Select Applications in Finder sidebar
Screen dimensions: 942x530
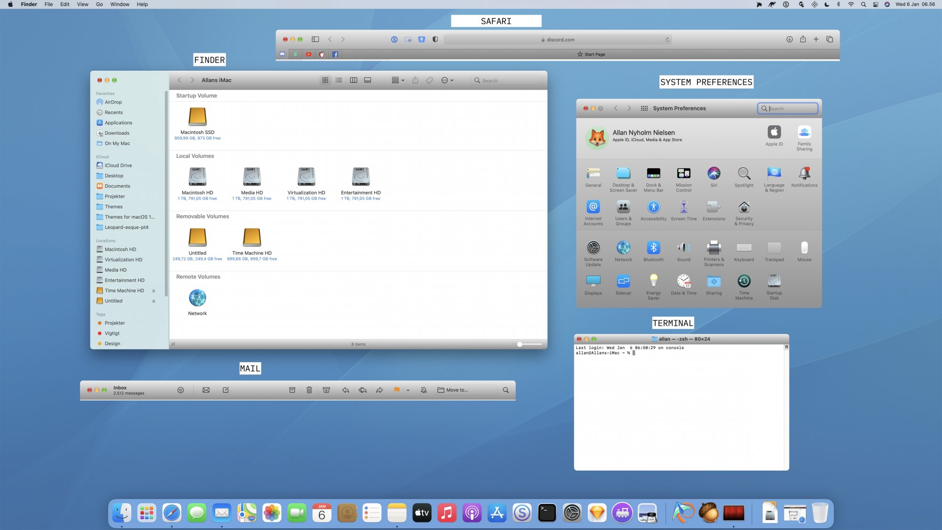click(x=118, y=123)
